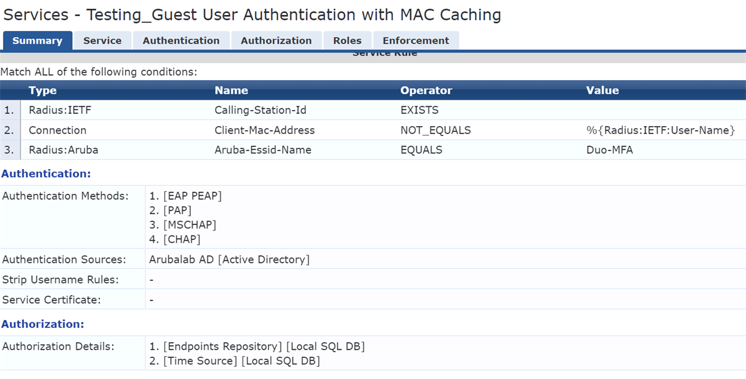Go to the Authentication tab
This screenshot has width=746, height=379.
pyautogui.click(x=181, y=41)
